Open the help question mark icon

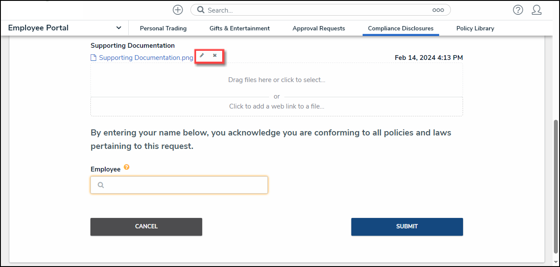518,10
